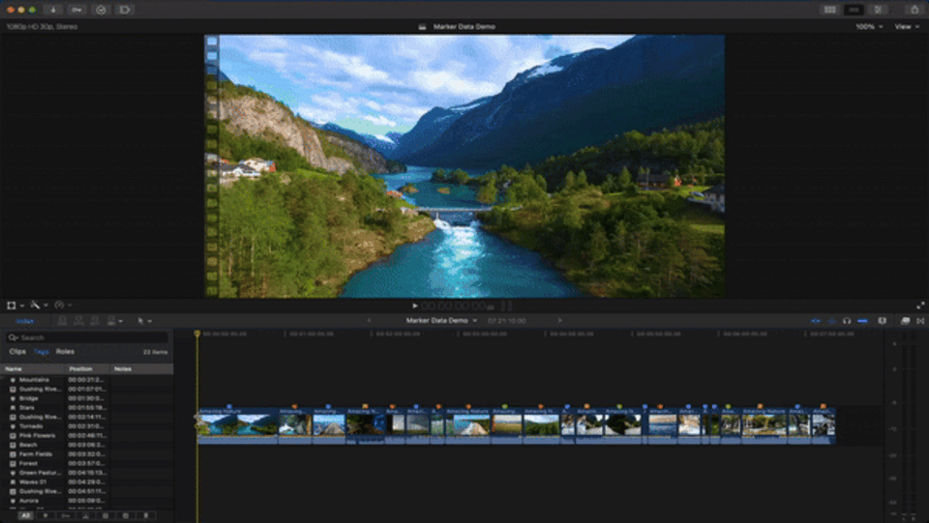This screenshot has width=929, height=523.
Task: Toggle the Timeline panel layout button
Action: click(854, 10)
